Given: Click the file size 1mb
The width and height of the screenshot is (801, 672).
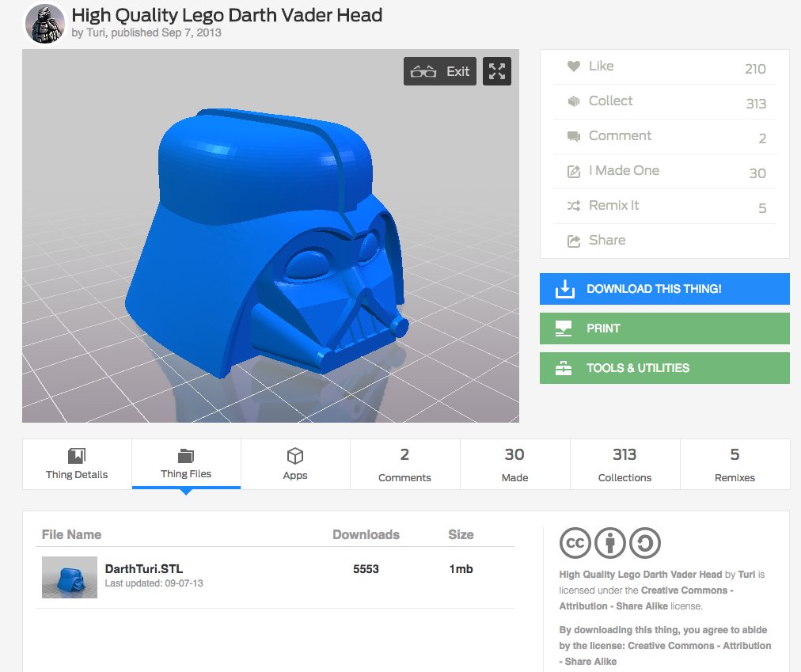Looking at the screenshot, I should (x=461, y=569).
